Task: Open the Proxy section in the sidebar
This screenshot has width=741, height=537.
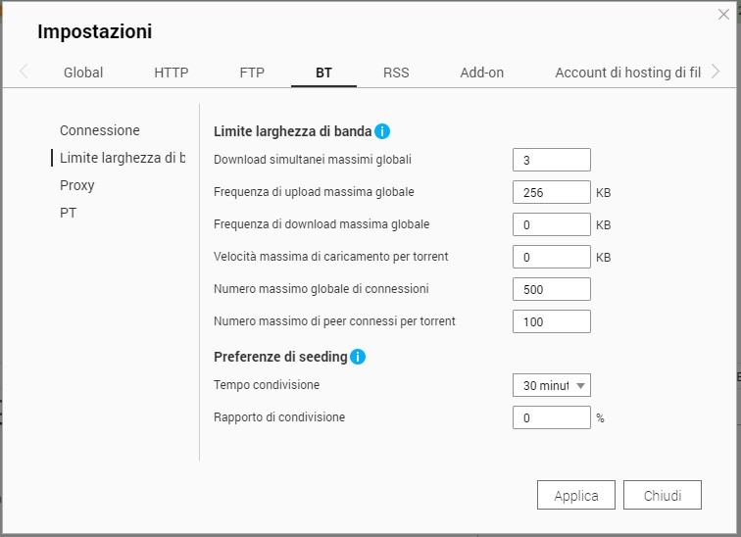Action: coord(77,185)
